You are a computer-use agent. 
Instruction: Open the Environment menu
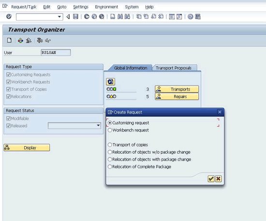pyautogui.click(x=106, y=7)
